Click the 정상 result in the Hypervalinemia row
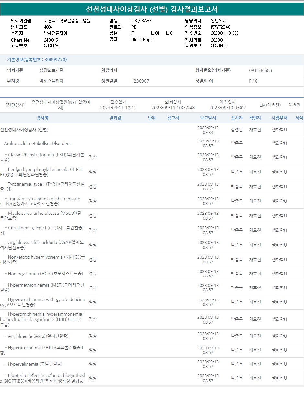This screenshot has height=403, width=304. click(x=93, y=364)
